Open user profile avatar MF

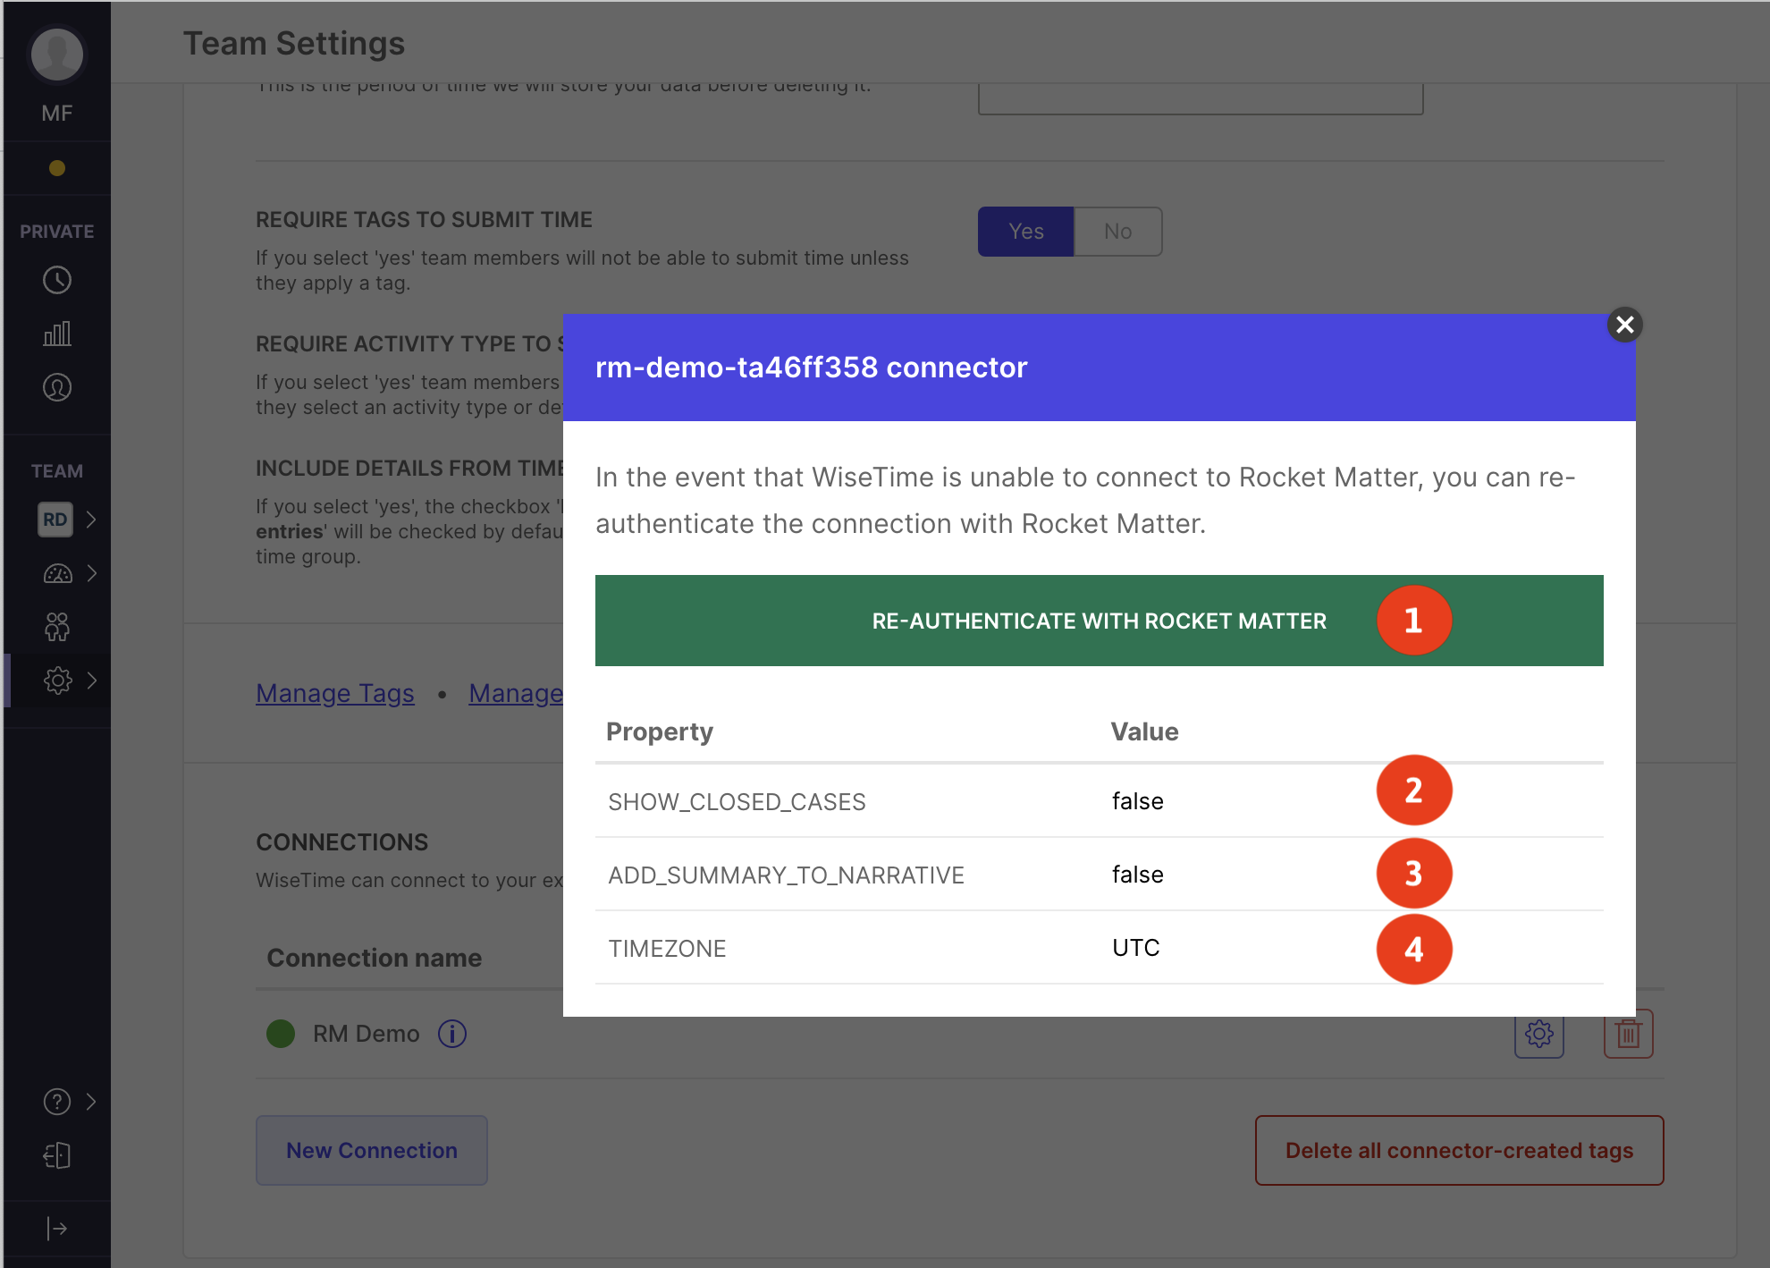point(57,55)
